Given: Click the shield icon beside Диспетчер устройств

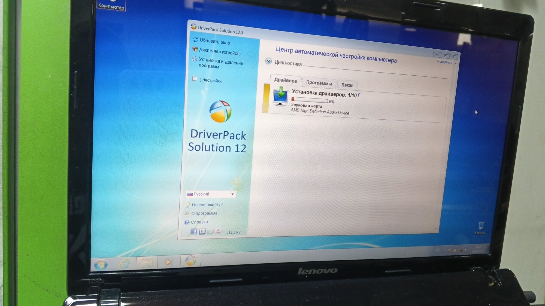Looking at the screenshot, I should tap(195, 49).
